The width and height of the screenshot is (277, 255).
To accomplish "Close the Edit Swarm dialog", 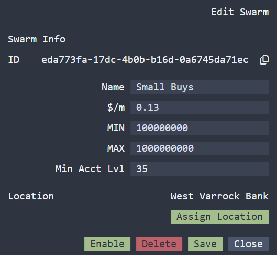I will coord(248,244).
